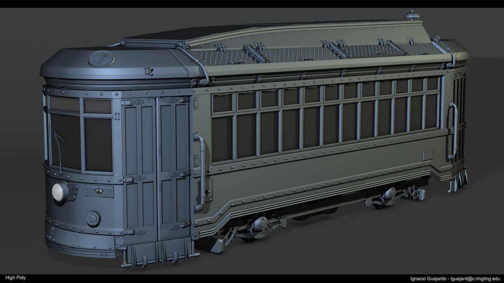Click the Ignacio Guajardo email credit text
The image size is (504, 283).
click(455, 278)
